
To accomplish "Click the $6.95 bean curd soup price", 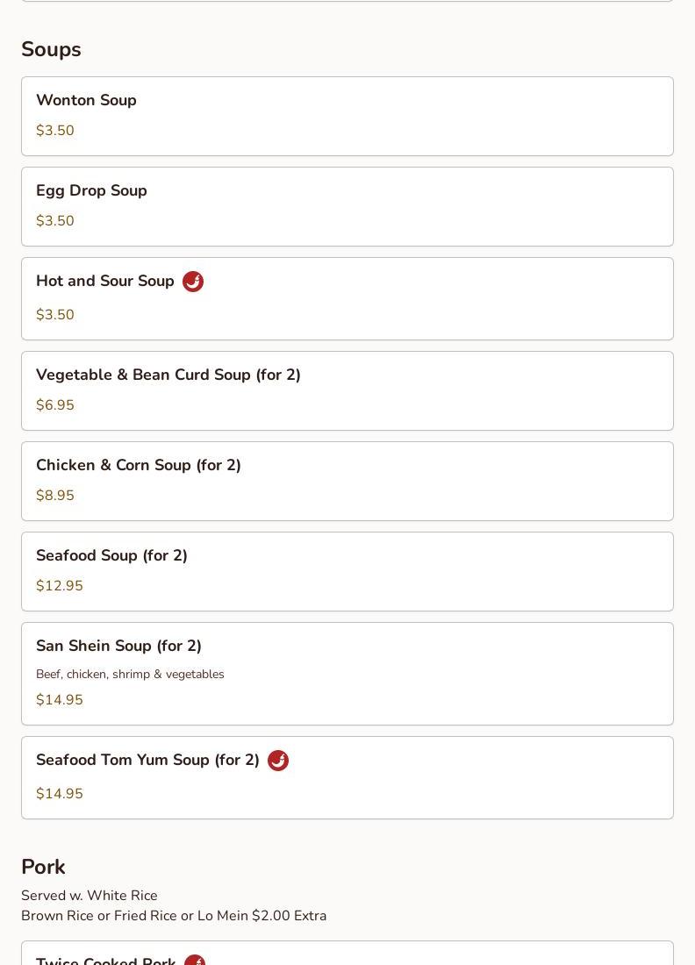I will (x=54, y=405).
